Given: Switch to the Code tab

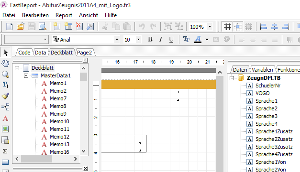Looking at the screenshot, I should pyautogui.click(x=24, y=53).
